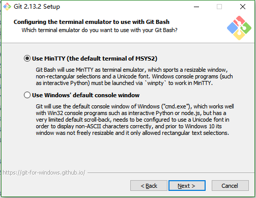256x198 pixels.
Task: Click the 'Git 2.13.2 Setup' title bar text
Action: [x=37, y=7]
